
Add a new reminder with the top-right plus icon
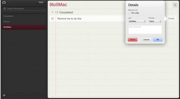point(175,5)
